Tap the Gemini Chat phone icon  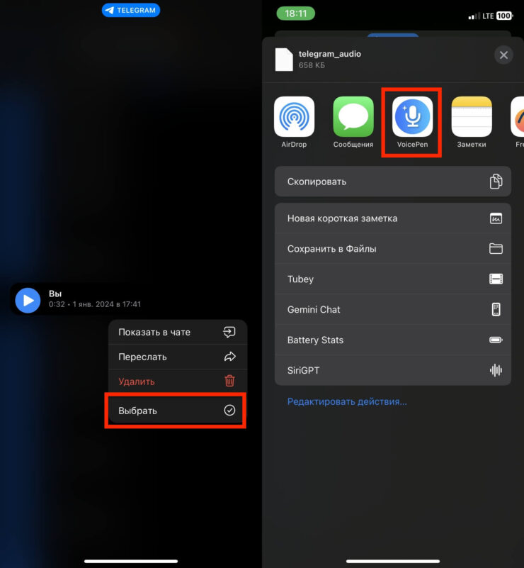tap(496, 309)
